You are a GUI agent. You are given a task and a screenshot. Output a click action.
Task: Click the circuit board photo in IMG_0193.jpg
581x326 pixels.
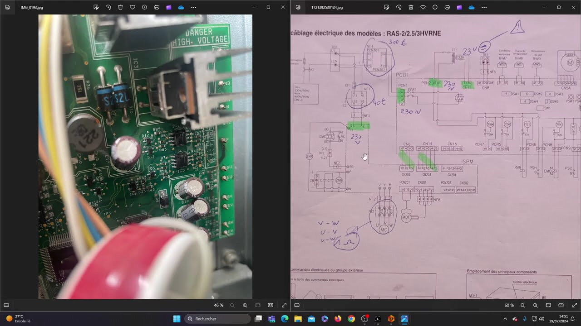coord(145,157)
